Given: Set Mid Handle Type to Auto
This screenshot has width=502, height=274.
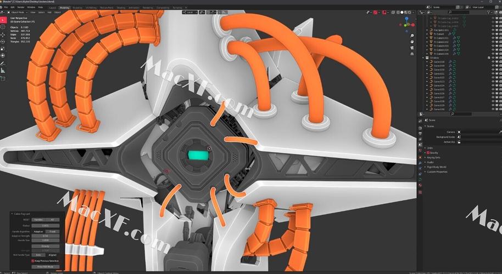Looking at the screenshot, I should (x=38, y=255).
